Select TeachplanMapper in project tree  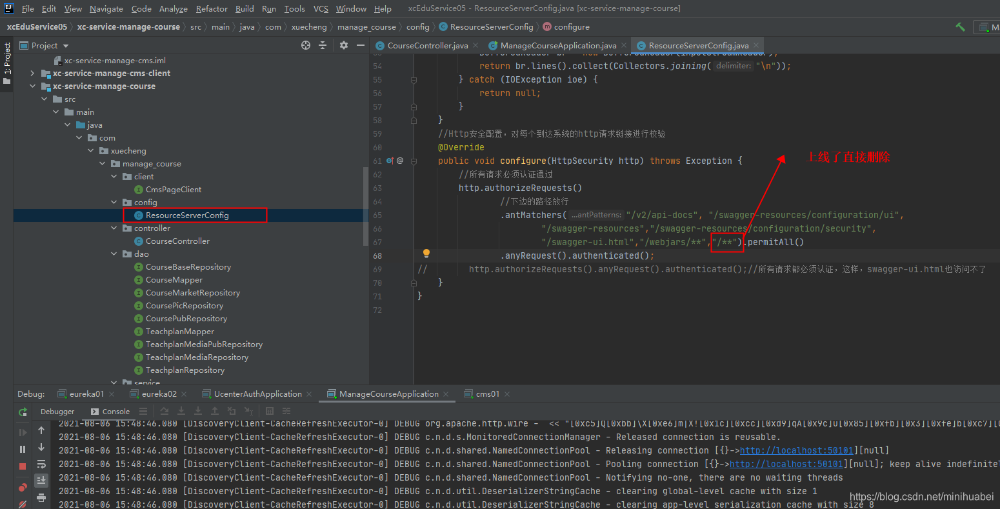coord(179,332)
